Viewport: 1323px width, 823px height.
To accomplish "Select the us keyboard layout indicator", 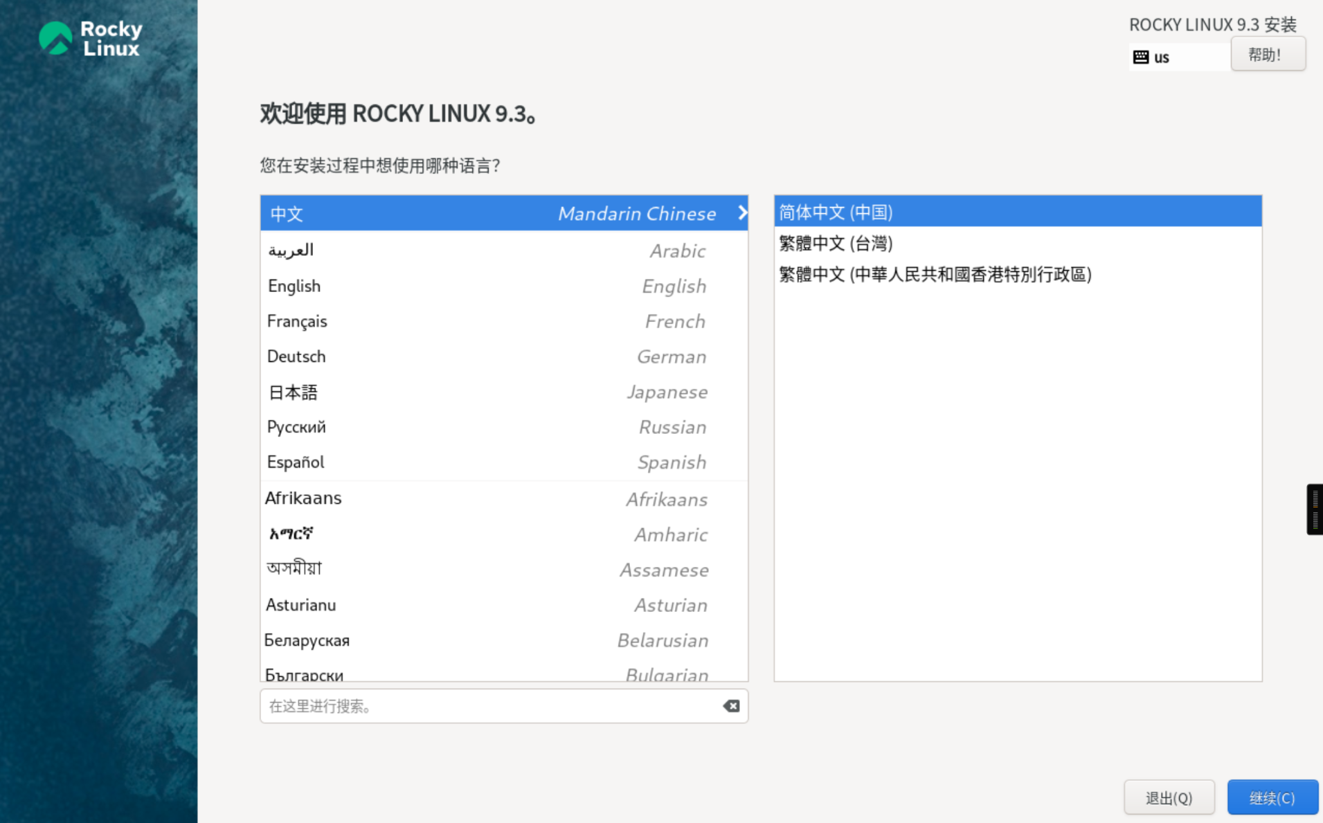I will [x=1179, y=57].
